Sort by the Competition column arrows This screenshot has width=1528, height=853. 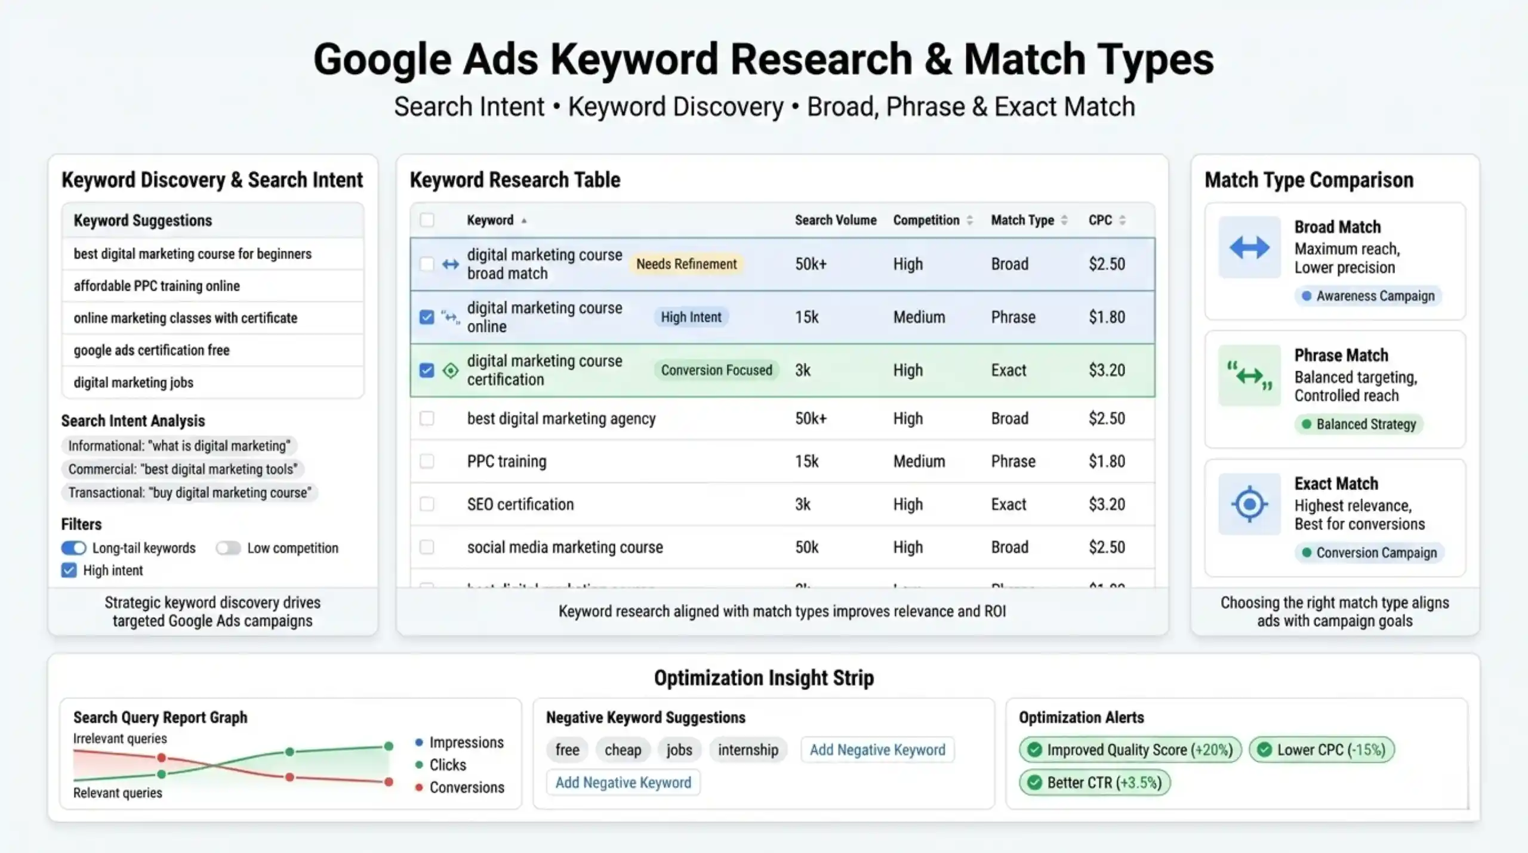(x=969, y=220)
